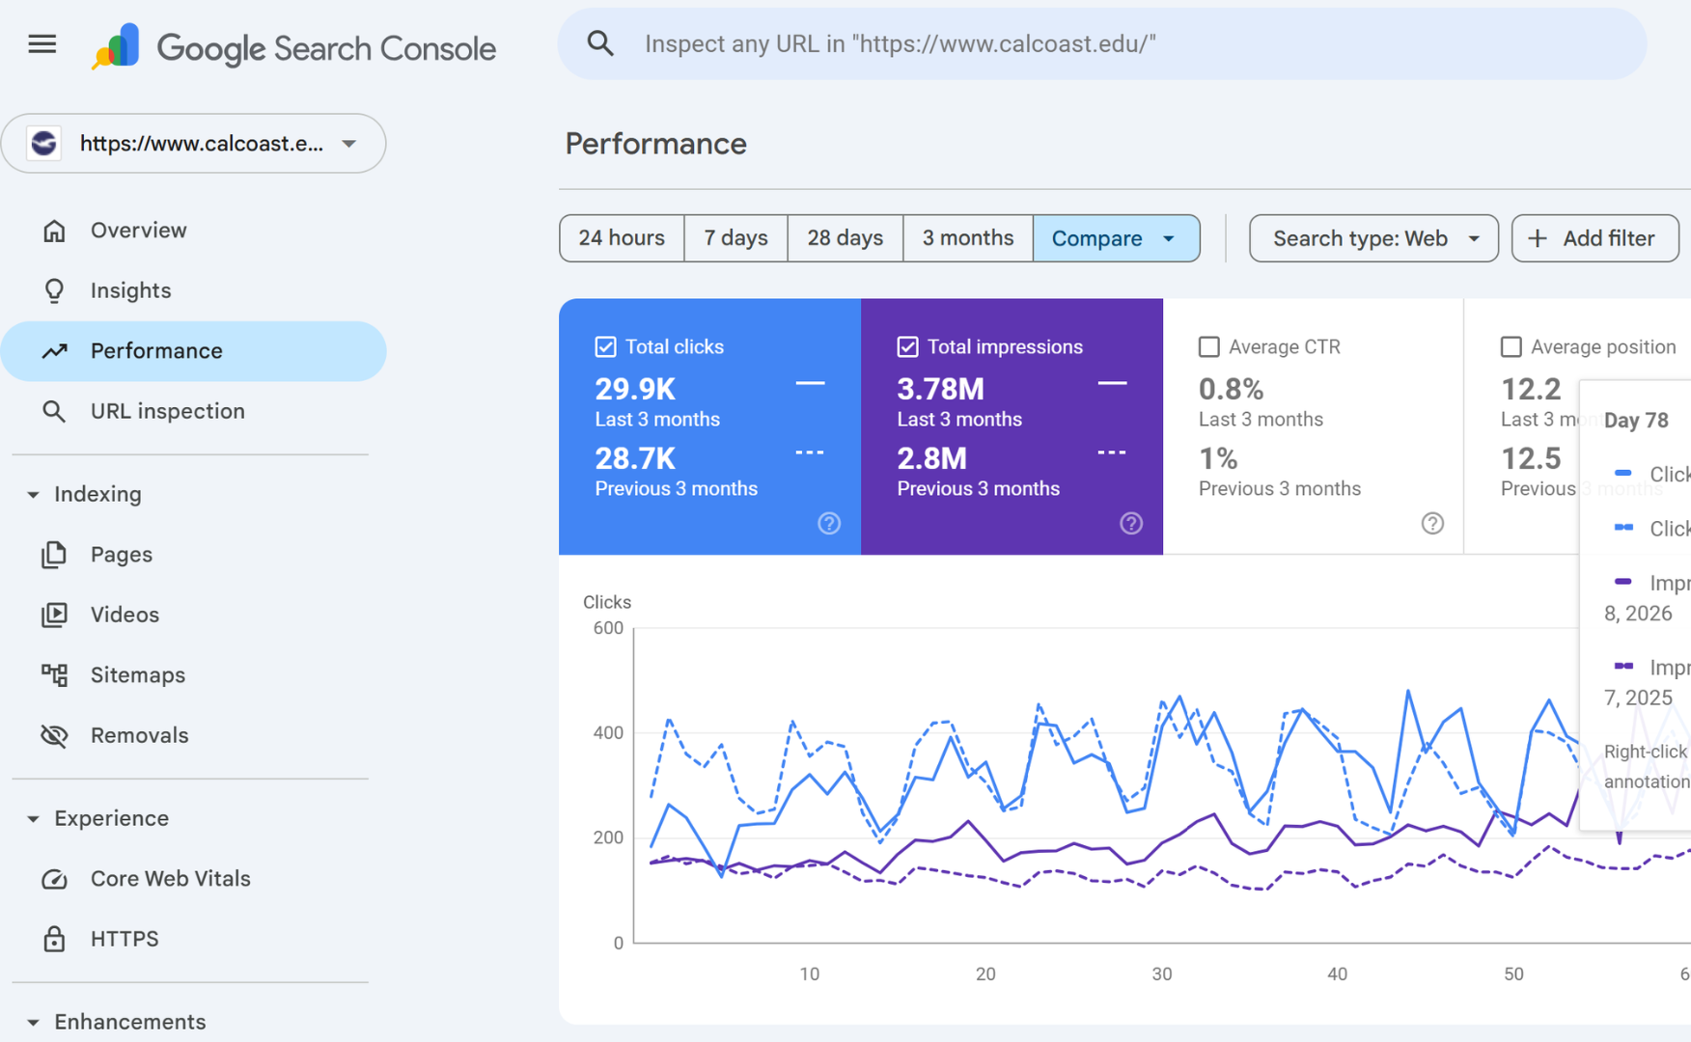Click the Add filter button
Viewport: 1691px width, 1042px height.
click(1594, 238)
